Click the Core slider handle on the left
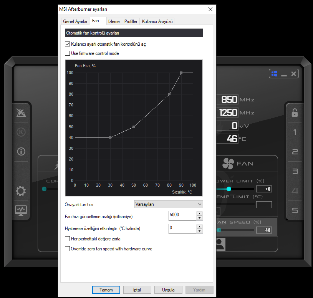 (44, 189)
